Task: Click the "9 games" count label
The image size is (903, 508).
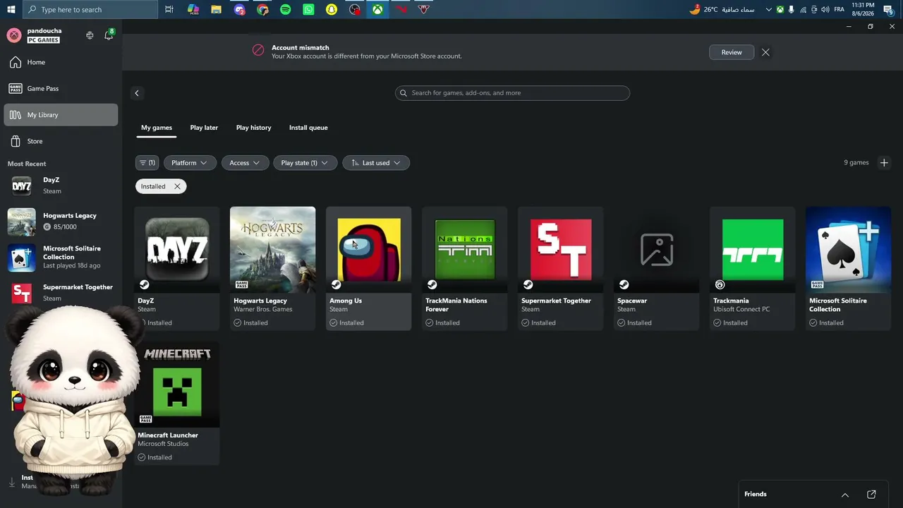Action: 856,163
